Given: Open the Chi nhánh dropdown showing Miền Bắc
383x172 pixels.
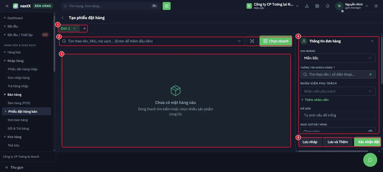Looking at the screenshot, I should point(338,58).
